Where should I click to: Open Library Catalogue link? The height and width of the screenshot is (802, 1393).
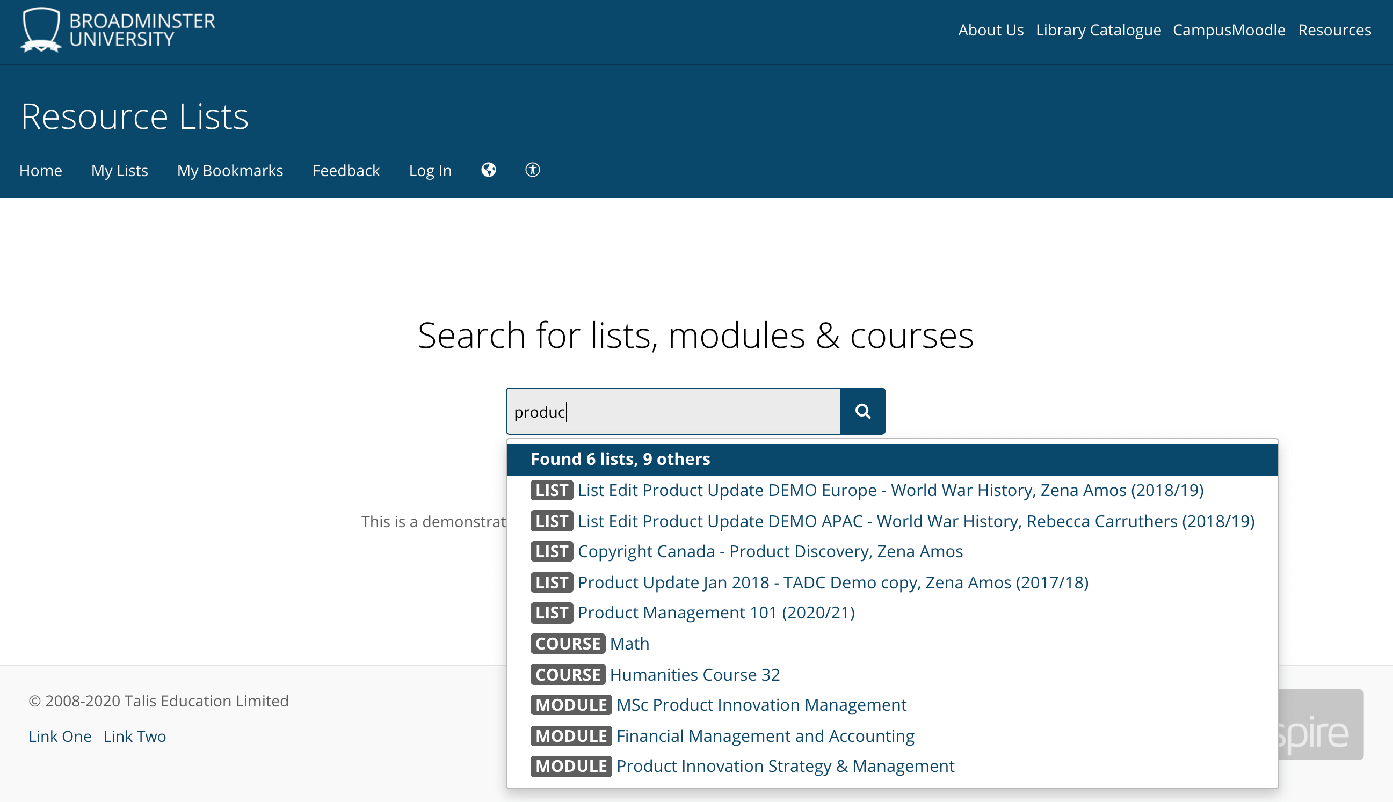1098,30
